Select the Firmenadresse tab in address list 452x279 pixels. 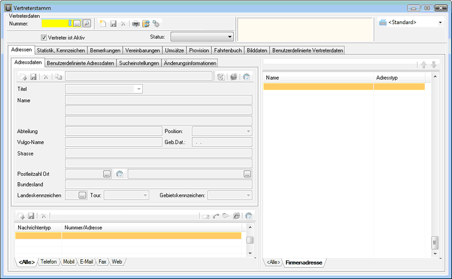tap(304, 262)
